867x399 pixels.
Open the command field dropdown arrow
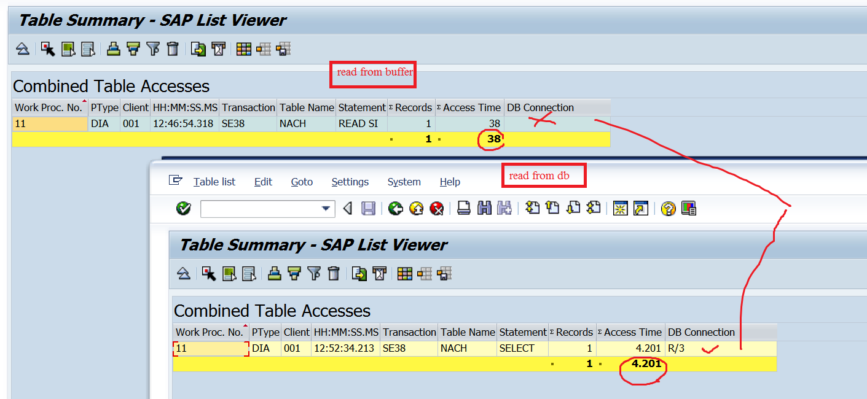point(326,209)
